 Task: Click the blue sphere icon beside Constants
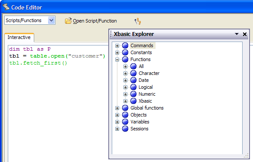tap(125, 52)
